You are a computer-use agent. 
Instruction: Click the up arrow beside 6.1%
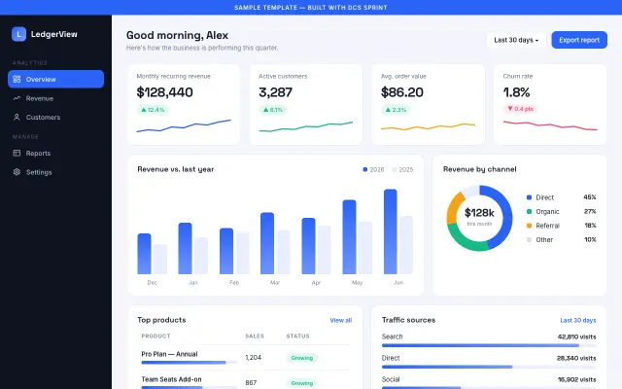[265, 110]
